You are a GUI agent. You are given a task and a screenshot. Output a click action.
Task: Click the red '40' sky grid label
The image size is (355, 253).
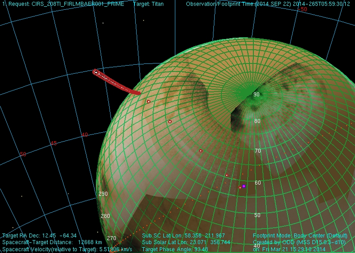pyautogui.click(x=85, y=135)
